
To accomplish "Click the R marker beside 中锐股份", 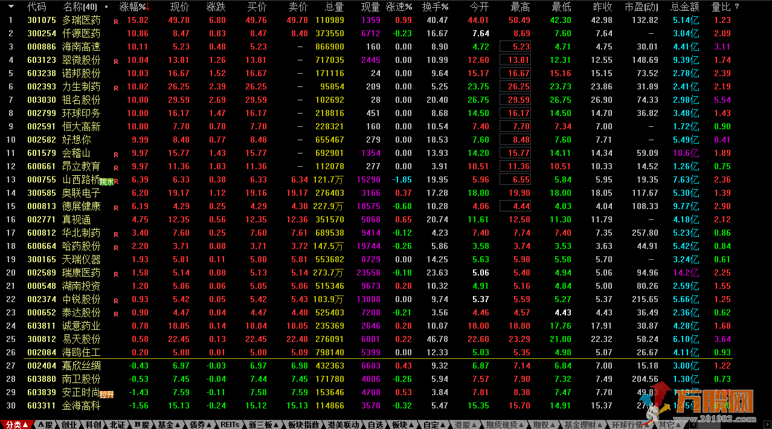I will [116, 300].
